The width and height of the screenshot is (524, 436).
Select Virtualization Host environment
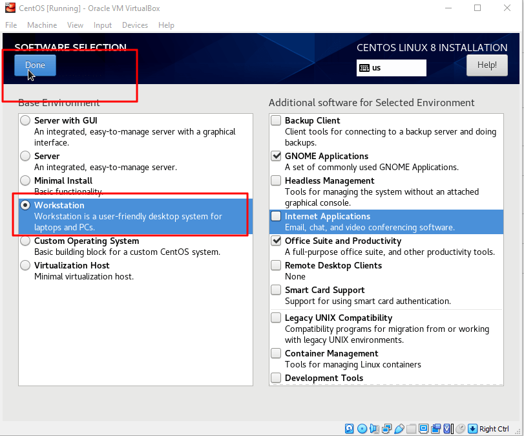pyautogui.click(x=25, y=265)
